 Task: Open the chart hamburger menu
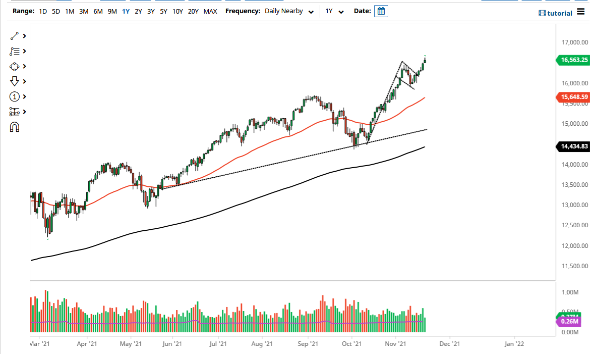[x=581, y=12]
